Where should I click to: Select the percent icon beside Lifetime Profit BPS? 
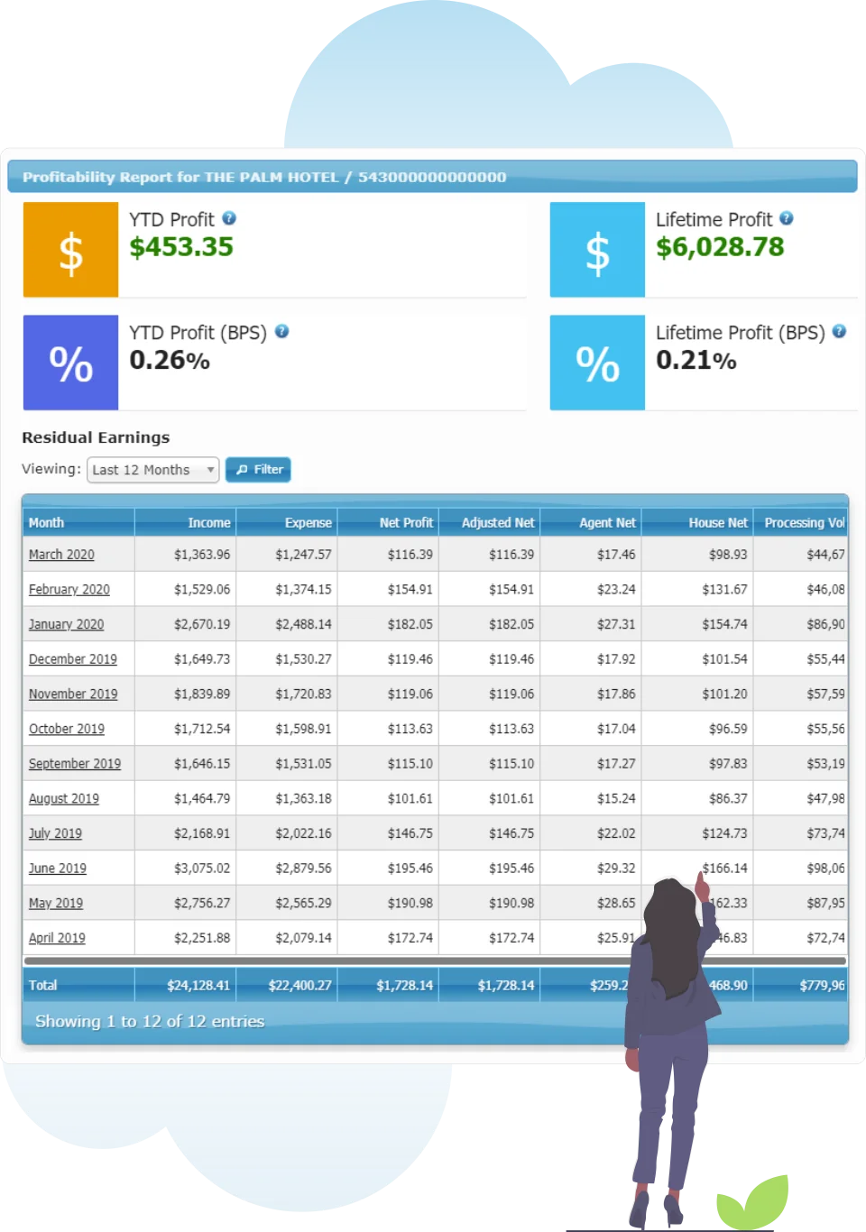click(x=597, y=363)
